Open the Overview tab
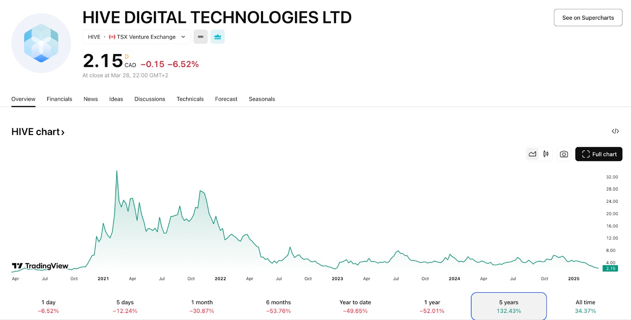 [23, 99]
